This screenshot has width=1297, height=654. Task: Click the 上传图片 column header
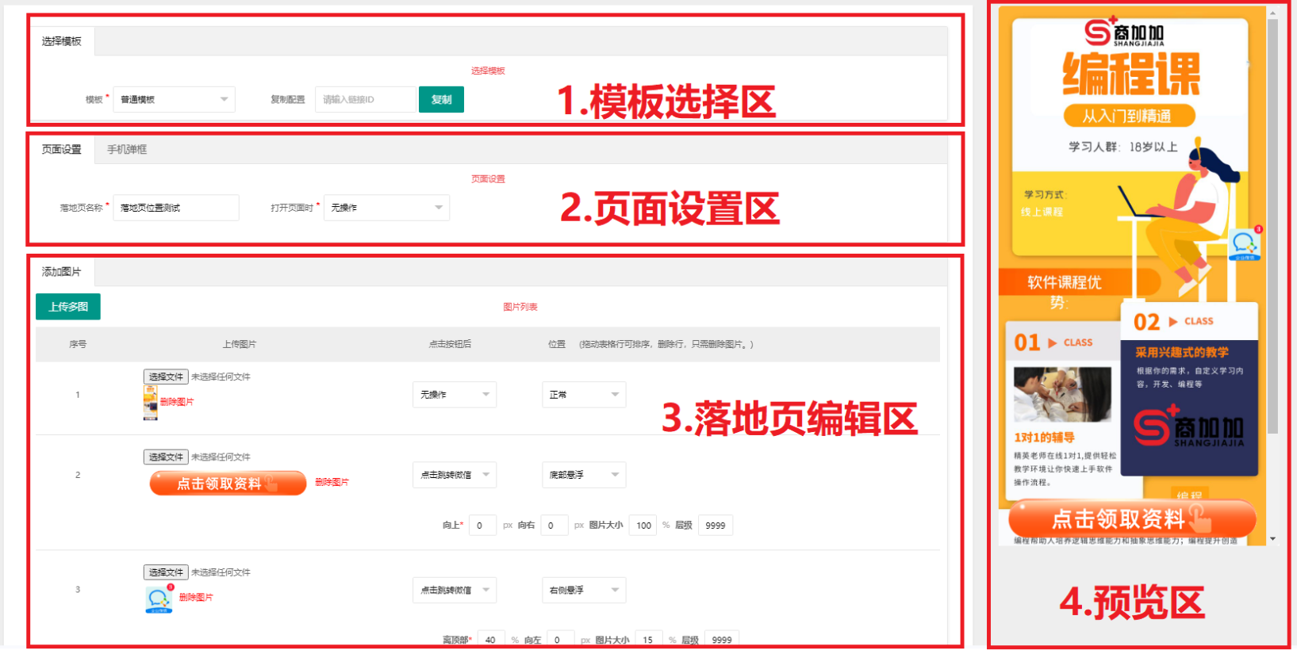click(x=240, y=344)
